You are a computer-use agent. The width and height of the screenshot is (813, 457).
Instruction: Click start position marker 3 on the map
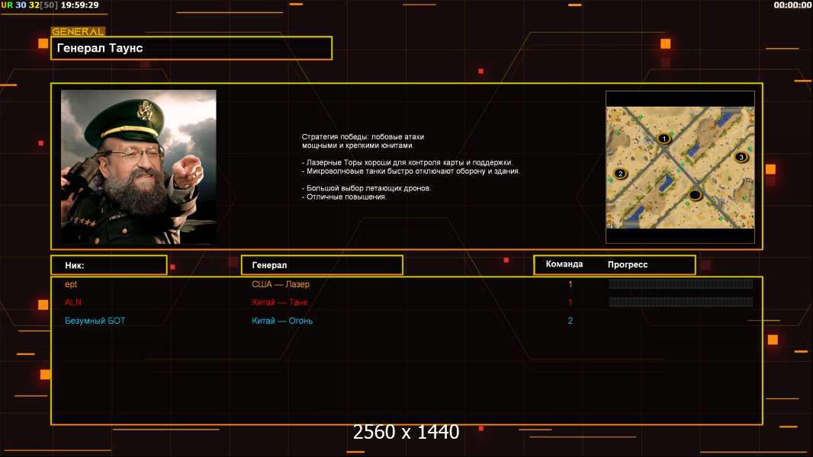(741, 157)
